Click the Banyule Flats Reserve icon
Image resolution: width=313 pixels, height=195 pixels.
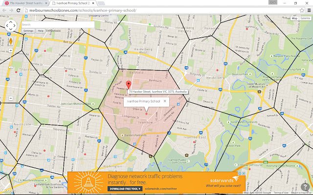click(x=272, y=56)
